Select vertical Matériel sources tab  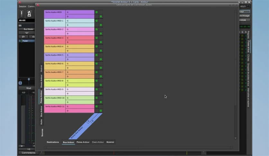pyautogui.click(x=41, y=69)
